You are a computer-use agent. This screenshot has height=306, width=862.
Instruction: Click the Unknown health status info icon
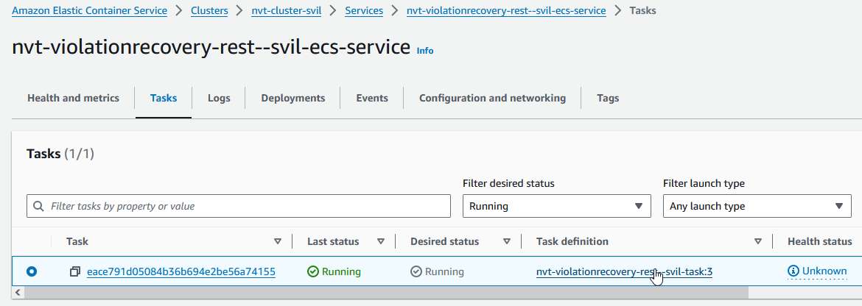pyautogui.click(x=793, y=271)
